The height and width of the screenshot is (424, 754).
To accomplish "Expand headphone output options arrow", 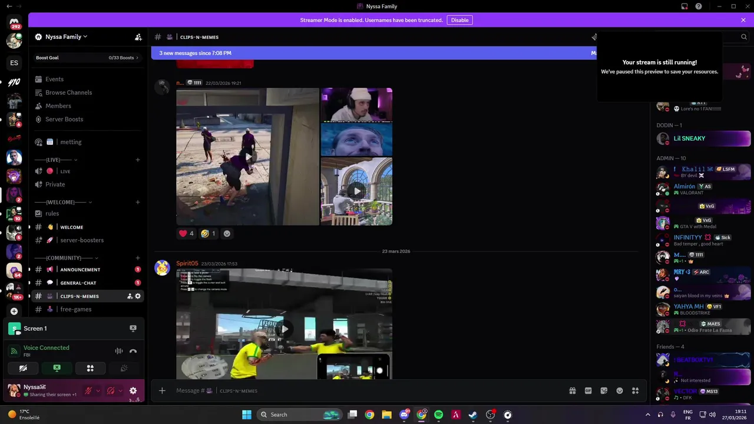I will (120, 390).
